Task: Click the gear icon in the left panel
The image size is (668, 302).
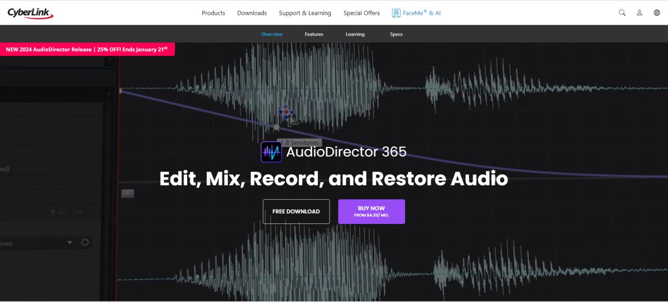Action: coord(85,243)
